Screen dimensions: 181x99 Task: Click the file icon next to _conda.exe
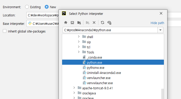coord(84,57)
